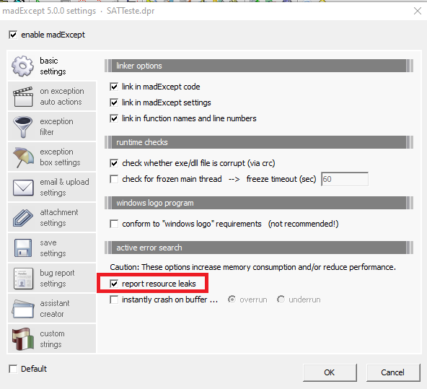Click the Cancel button
The width and height of the screenshot is (427, 389).
click(x=393, y=372)
